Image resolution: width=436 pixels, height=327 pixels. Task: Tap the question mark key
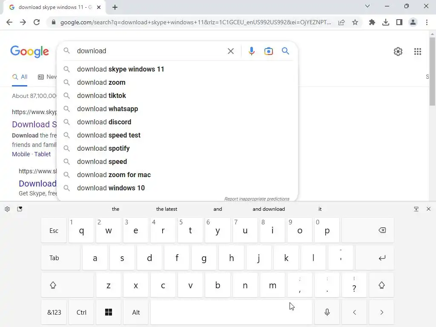tap(354, 285)
